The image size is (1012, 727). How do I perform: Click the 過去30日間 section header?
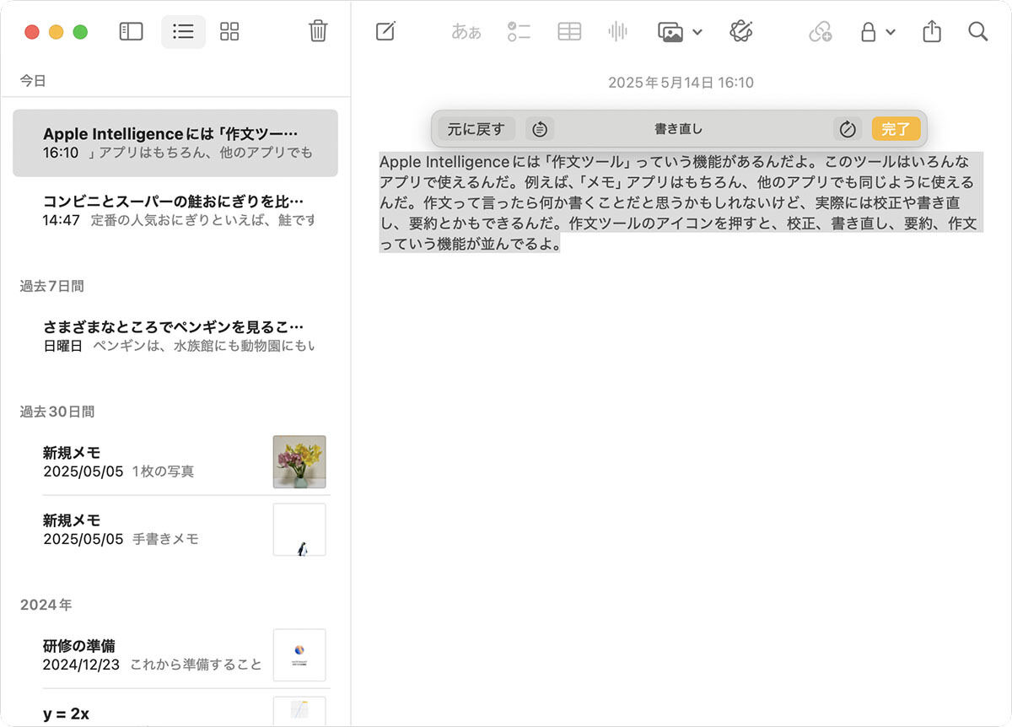click(57, 412)
